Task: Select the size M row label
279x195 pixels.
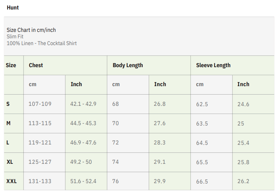Action: pyautogui.click(x=8, y=123)
